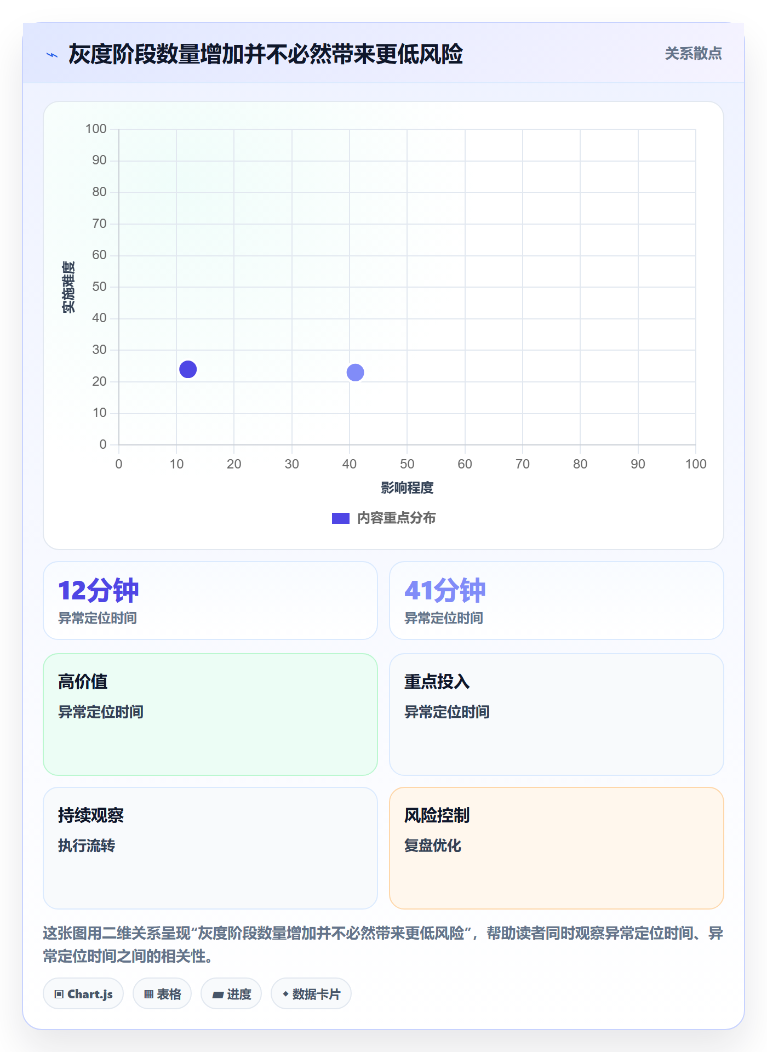Click the 实施难度 y-axis title

68,287
